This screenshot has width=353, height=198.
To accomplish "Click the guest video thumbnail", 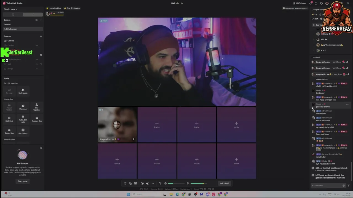I will point(117,125).
